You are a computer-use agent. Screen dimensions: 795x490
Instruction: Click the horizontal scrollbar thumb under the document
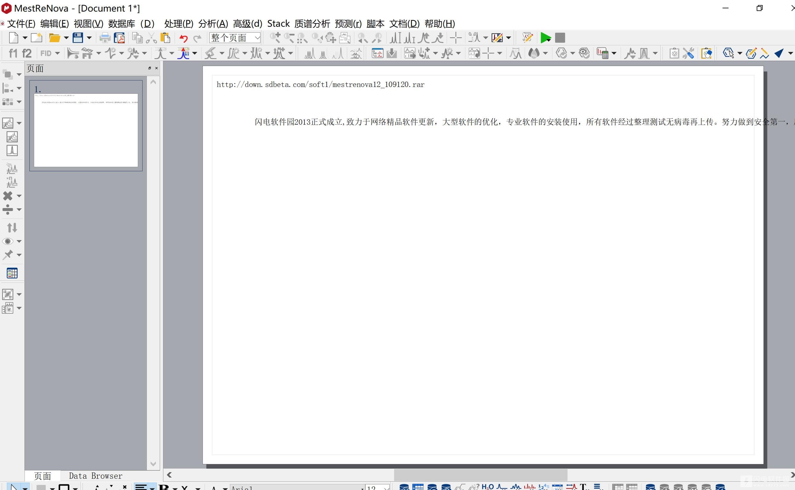coord(481,475)
